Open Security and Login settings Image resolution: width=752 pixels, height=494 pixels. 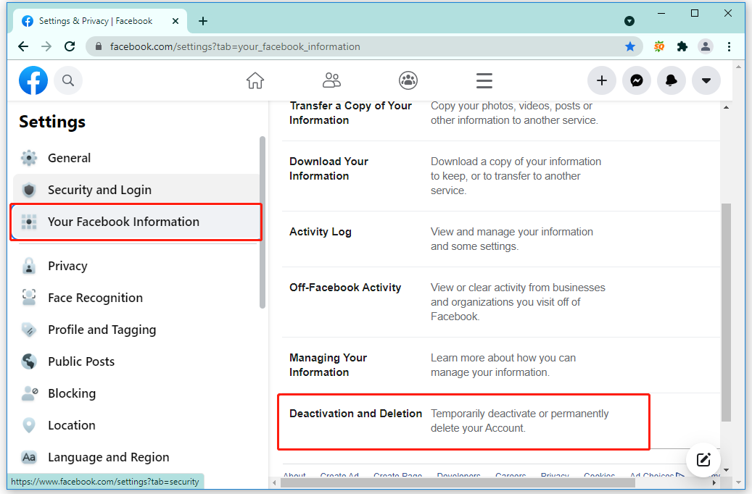[136, 190]
